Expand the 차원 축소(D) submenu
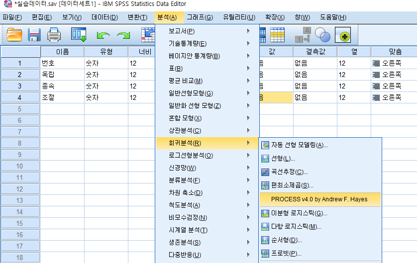 (207, 192)
